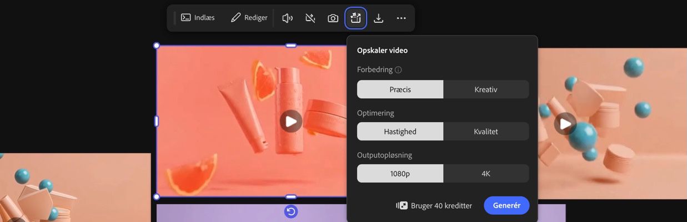
Task: Click the crossed-out camera icon
Action: coord(310,18)
